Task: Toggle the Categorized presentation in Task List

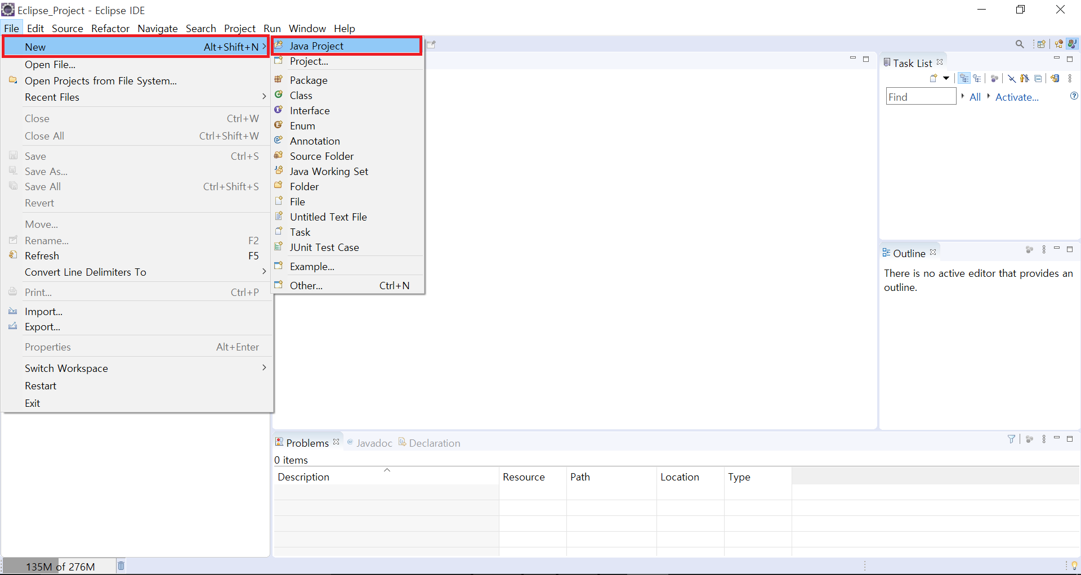Action: tap(964, 78)
